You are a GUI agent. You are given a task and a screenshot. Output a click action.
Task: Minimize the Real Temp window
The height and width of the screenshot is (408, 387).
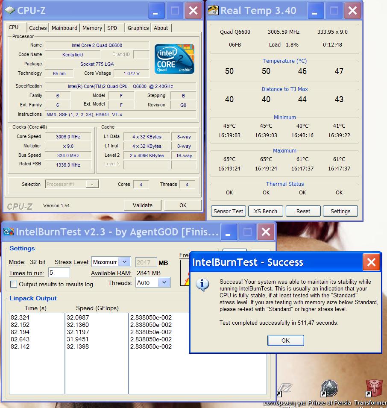(316, 11)
